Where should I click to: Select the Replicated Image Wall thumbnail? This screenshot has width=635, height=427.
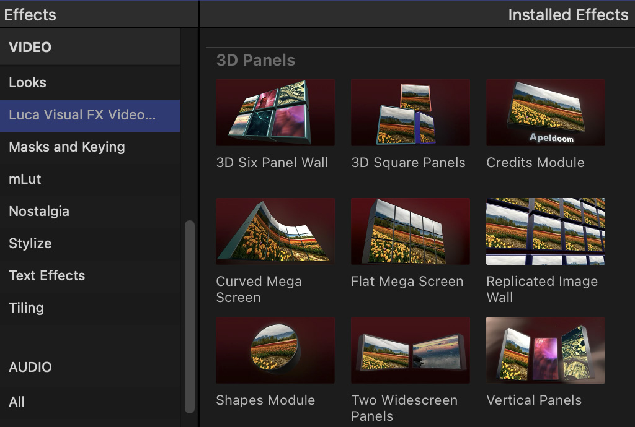click(545, 231)
